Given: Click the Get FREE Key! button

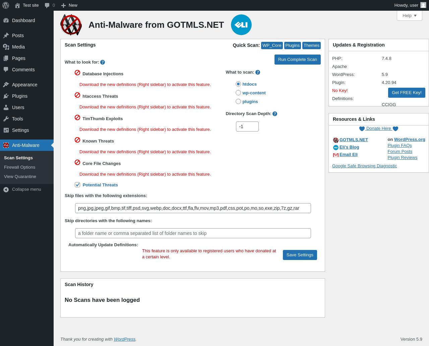Looking at the screenshot, I should 407,93.
